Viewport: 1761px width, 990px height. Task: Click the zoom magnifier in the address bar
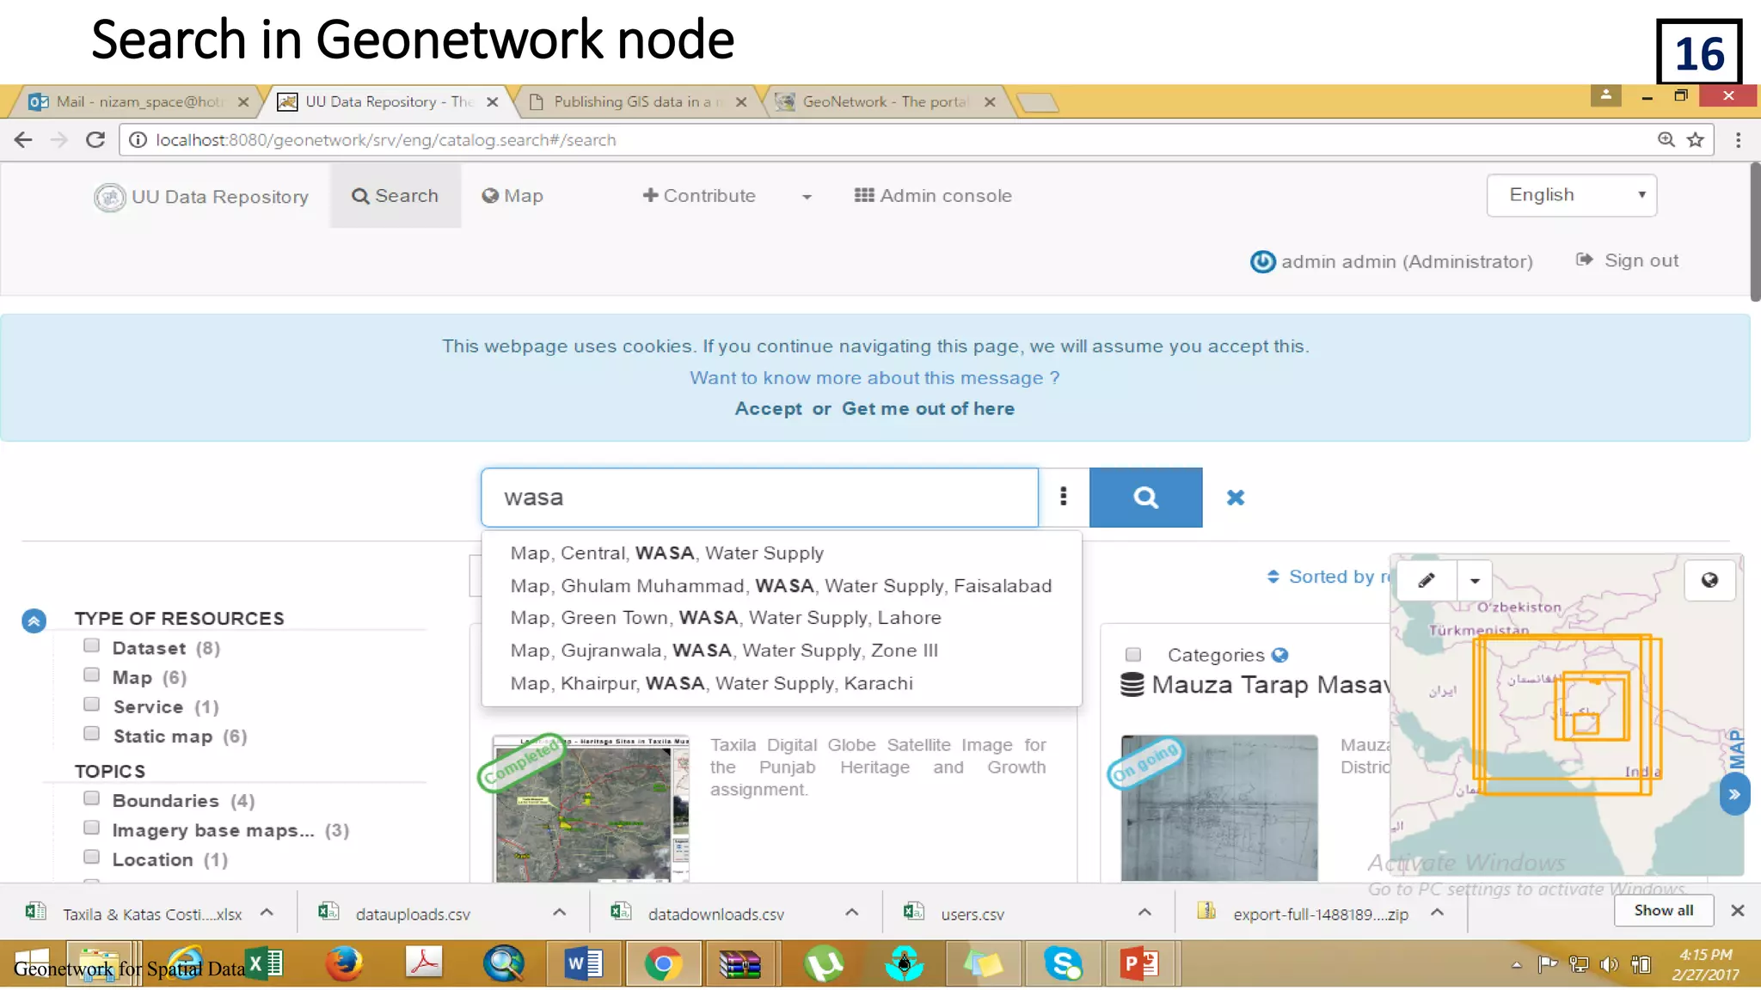click(x=1666, y=140)
